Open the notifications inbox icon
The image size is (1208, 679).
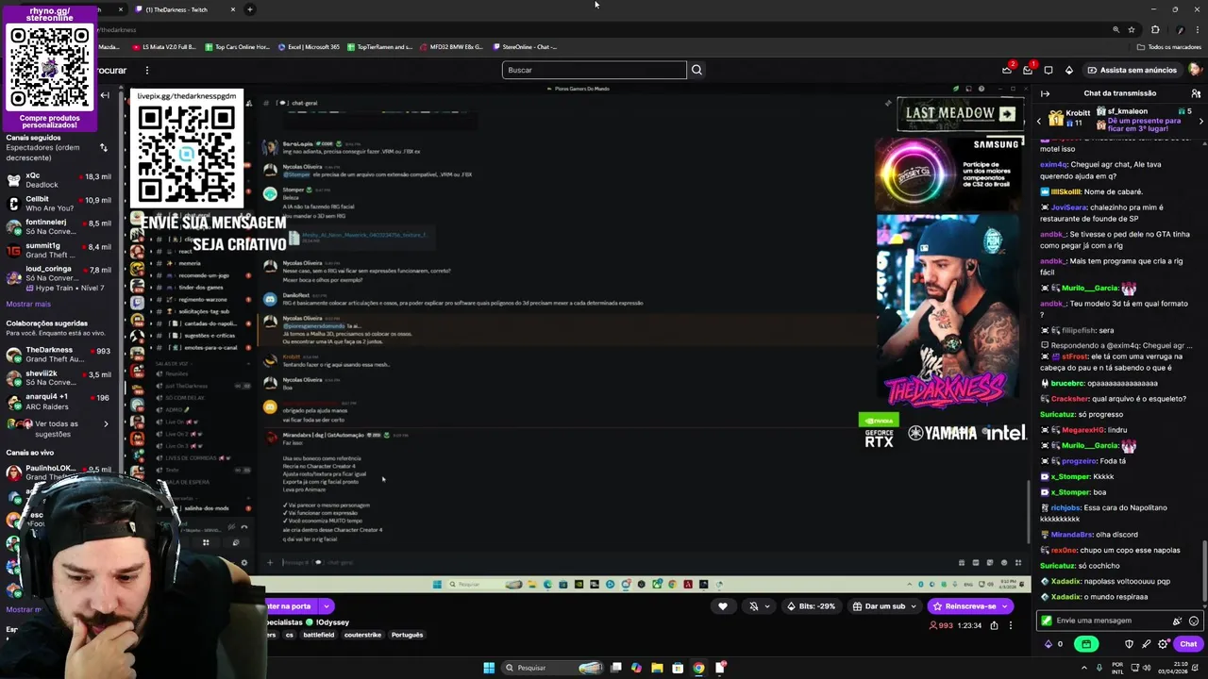[x=1028, y=70]
